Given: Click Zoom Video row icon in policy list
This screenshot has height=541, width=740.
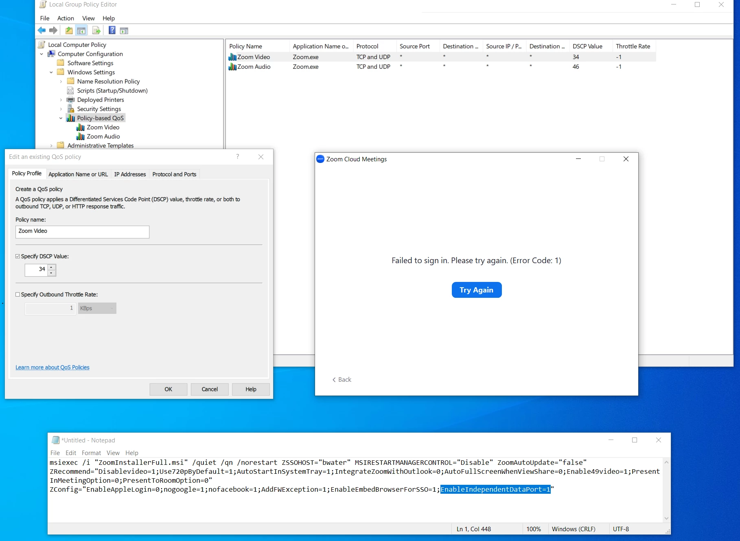Looking at the screenshot, I should (x=232, y=57).
